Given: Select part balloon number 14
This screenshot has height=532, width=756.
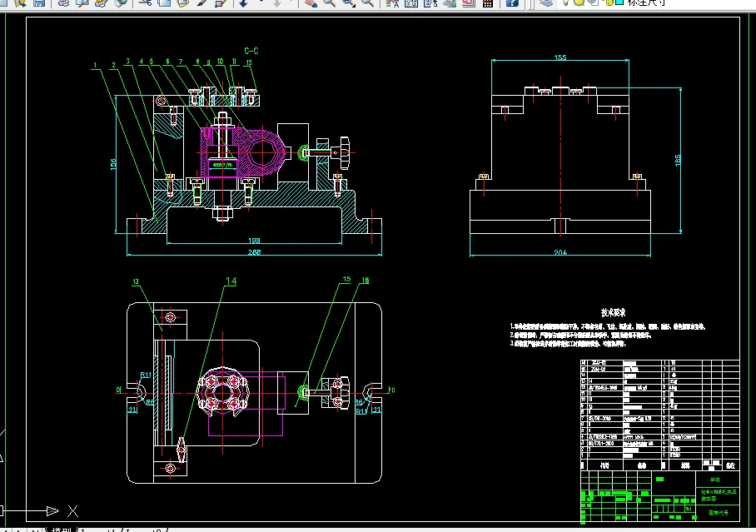Looking at the screenshot, I should click(x=231, y=281).
